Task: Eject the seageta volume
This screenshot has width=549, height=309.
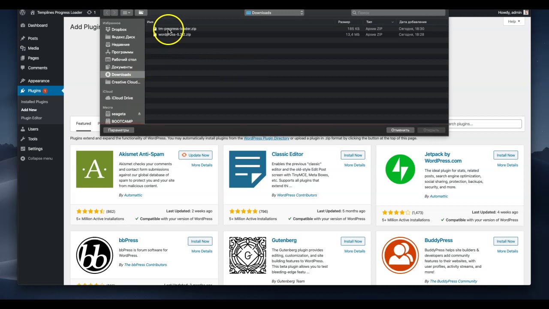Action: point(139,114)
